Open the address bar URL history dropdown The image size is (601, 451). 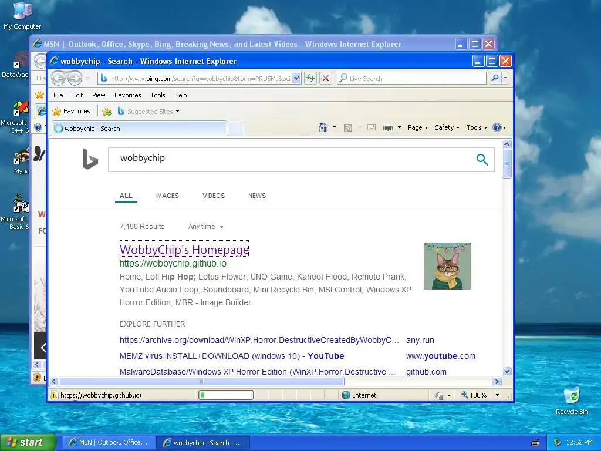[296, 78]
